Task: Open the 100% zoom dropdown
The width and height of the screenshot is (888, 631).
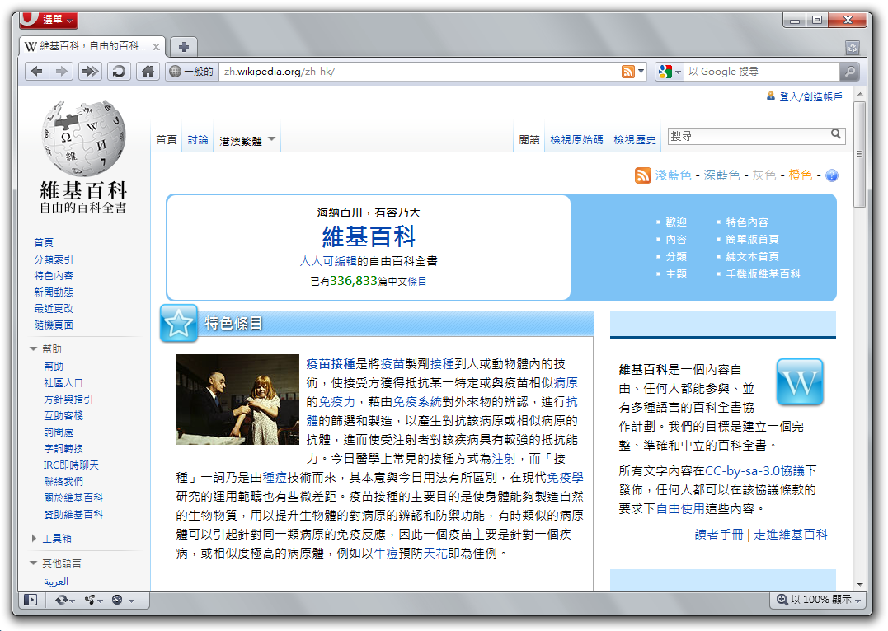Action: (858, 601)
